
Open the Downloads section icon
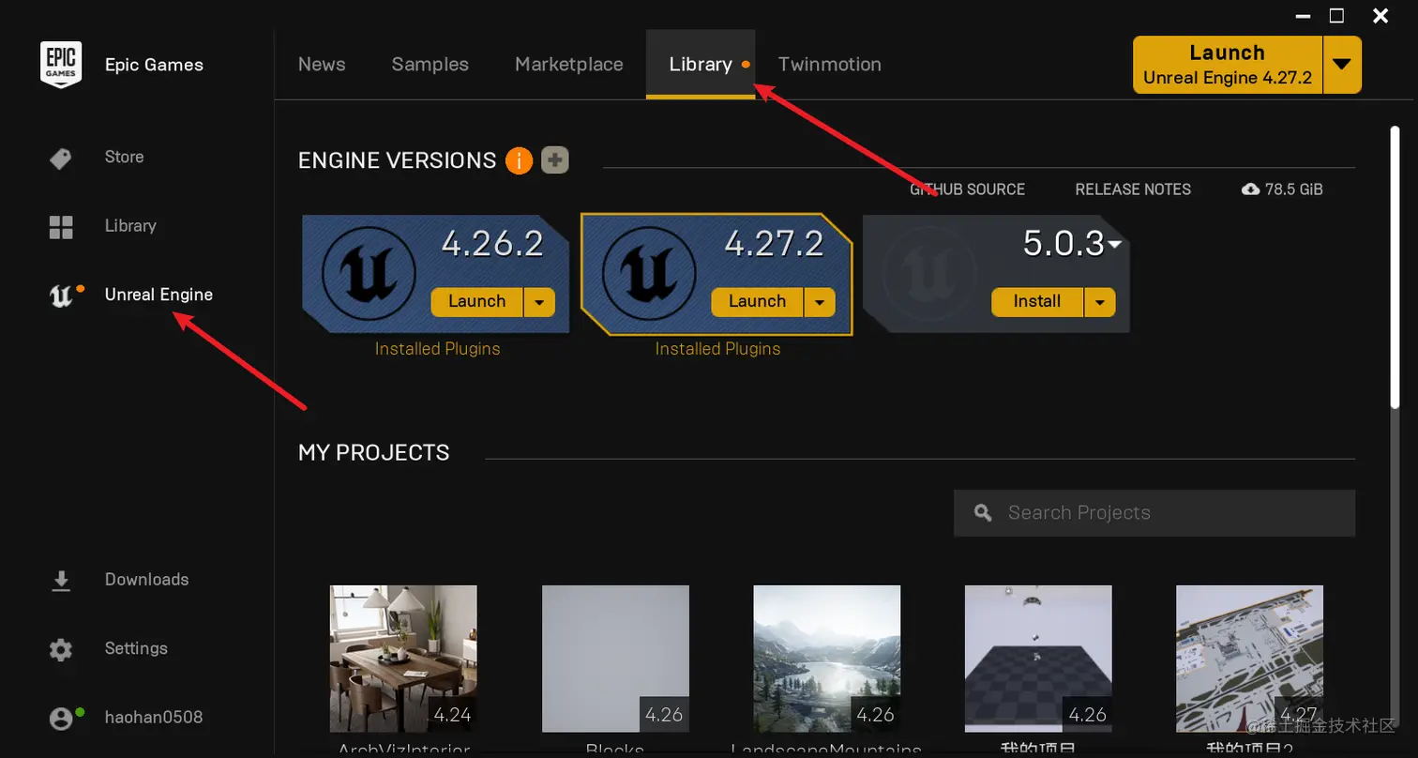coord(61,580)
